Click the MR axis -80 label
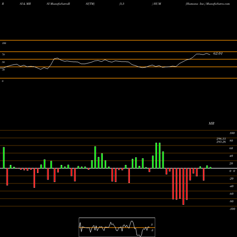 coord(231,201)
